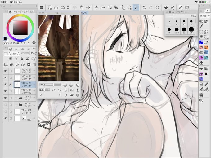Viewport: 211px width, 158px height.
Task: Select brush size preset 8
Action: (177, 22)
